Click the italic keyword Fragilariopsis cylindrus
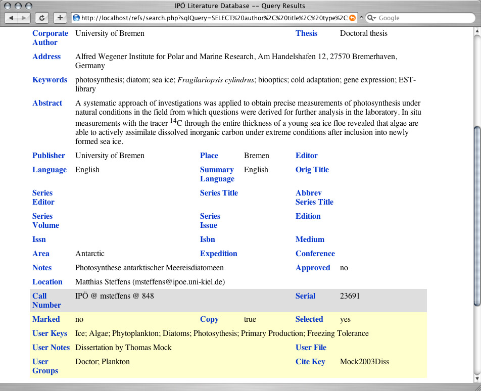The image size is (481, 391). [x=216, y=80]
